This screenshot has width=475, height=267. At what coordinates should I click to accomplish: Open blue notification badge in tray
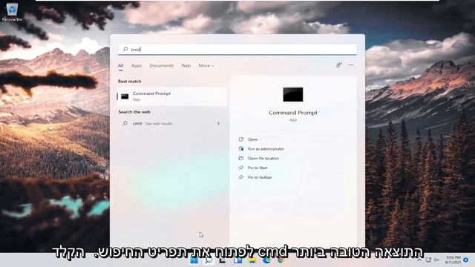(466, 260)
